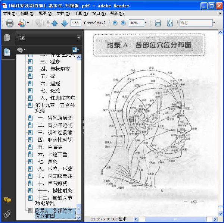The height and width of the screenshot is (223, 224).
Task: Select bookmark 六、上睑下垂
Action: tap(52, 154)
